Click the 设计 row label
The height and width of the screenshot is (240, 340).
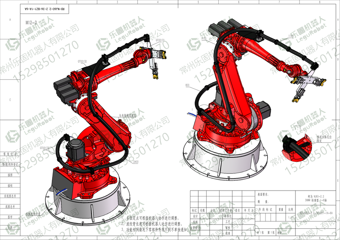pyautogui.click(x=195, y=216)
